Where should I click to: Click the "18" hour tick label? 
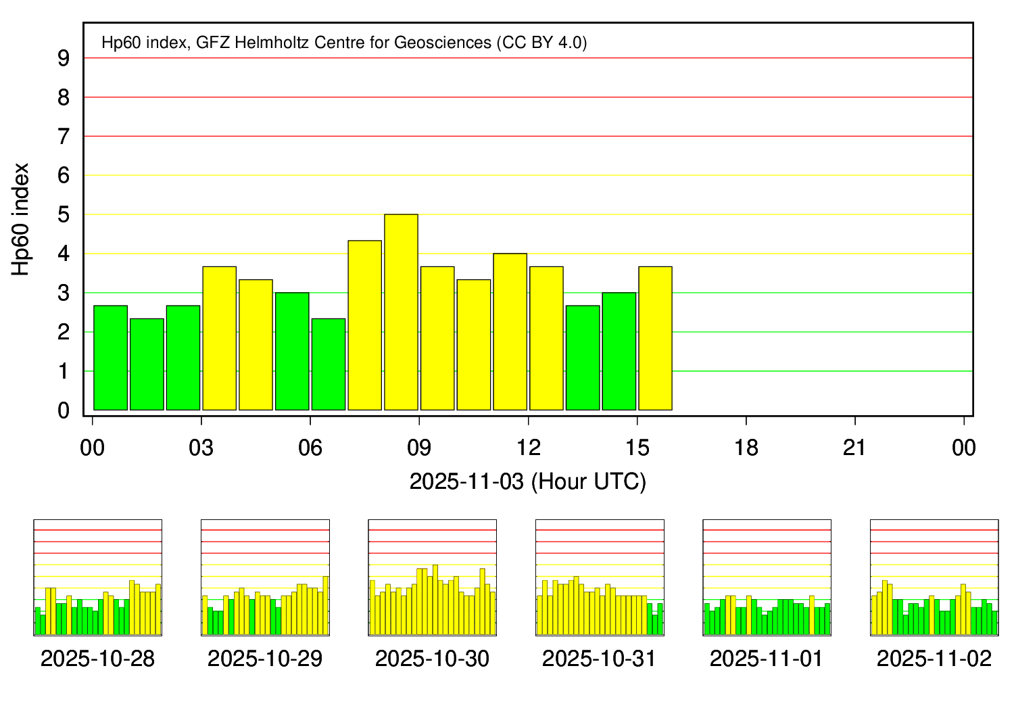point(746,448)
